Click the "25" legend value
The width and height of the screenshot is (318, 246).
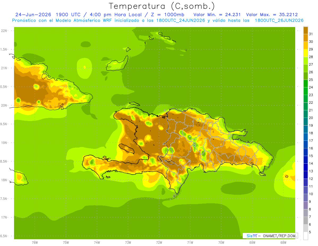311,80
